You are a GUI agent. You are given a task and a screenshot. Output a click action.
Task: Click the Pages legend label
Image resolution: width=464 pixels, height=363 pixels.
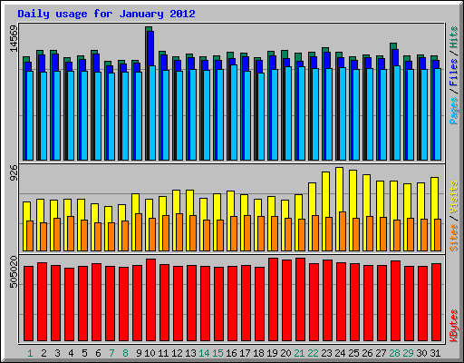[x=453, y=111]
